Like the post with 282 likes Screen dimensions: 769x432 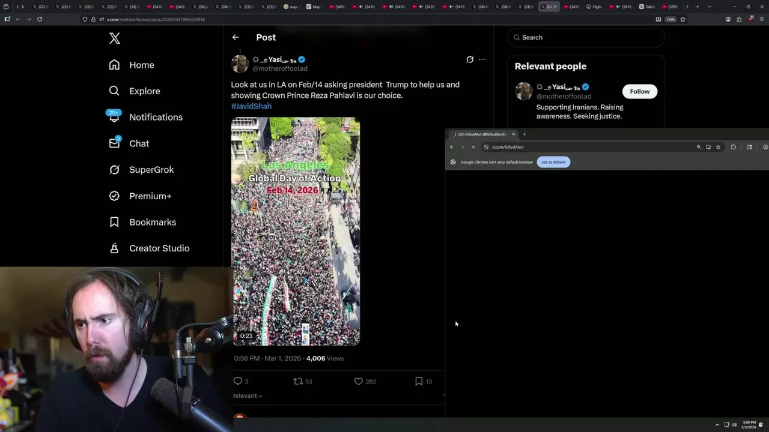[365, 381]
